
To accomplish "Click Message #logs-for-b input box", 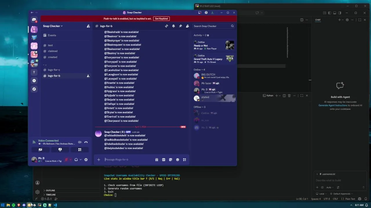I will (x=129, y=159).
